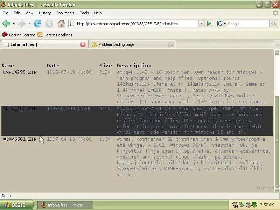Click the date 1997-07-03 00:00
Image resolution: width=280 pixels, height=210 pixels.
point(69,109)
